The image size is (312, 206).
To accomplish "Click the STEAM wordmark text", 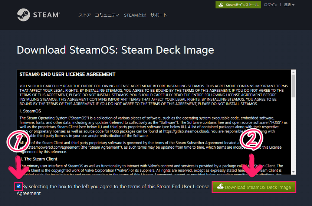I will 46,15.
